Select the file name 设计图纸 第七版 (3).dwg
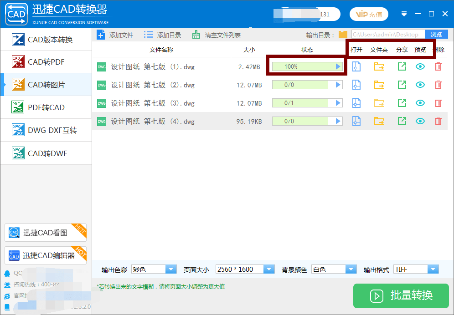This screenshot has height=315, width=454. coord(153,103)
